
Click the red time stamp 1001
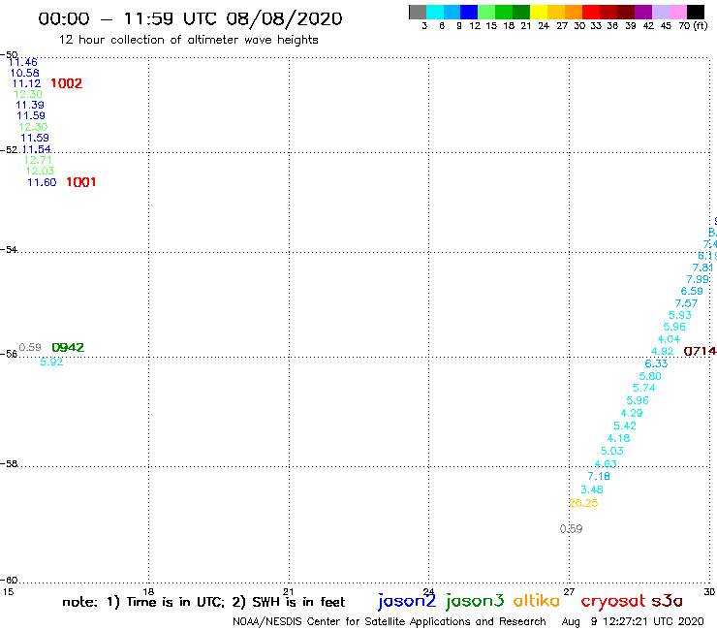pos(81,182)
